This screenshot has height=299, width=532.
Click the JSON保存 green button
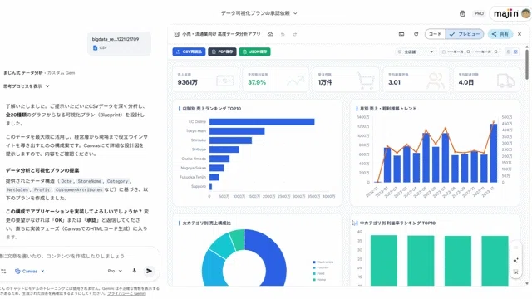coord(254,51)
